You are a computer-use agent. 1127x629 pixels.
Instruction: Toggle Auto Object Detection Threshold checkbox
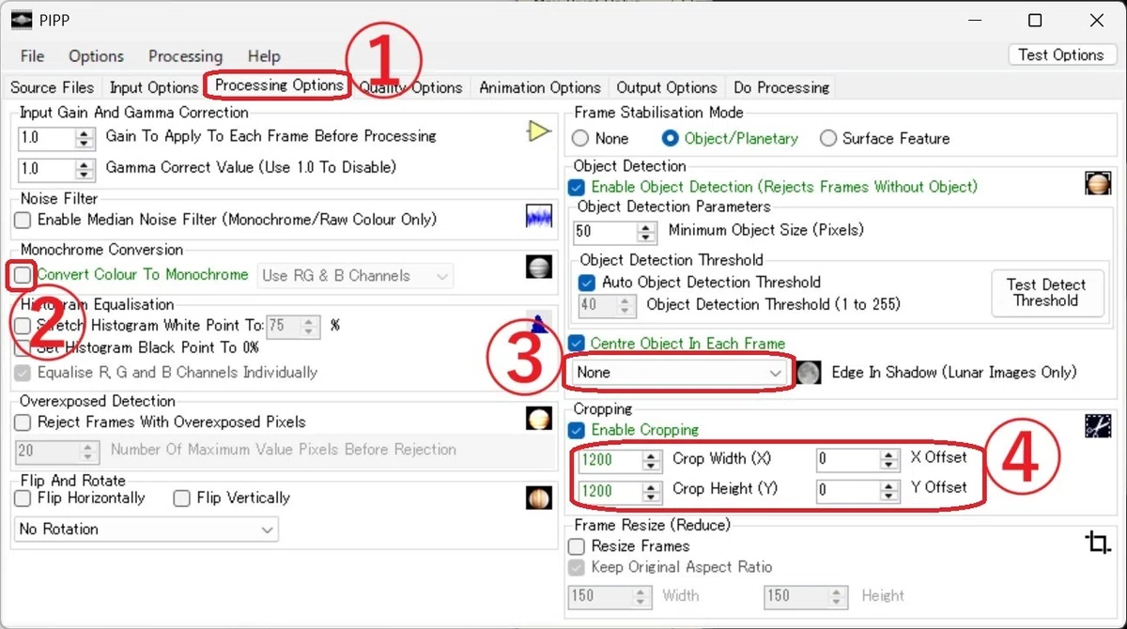[x=588, y=282]
